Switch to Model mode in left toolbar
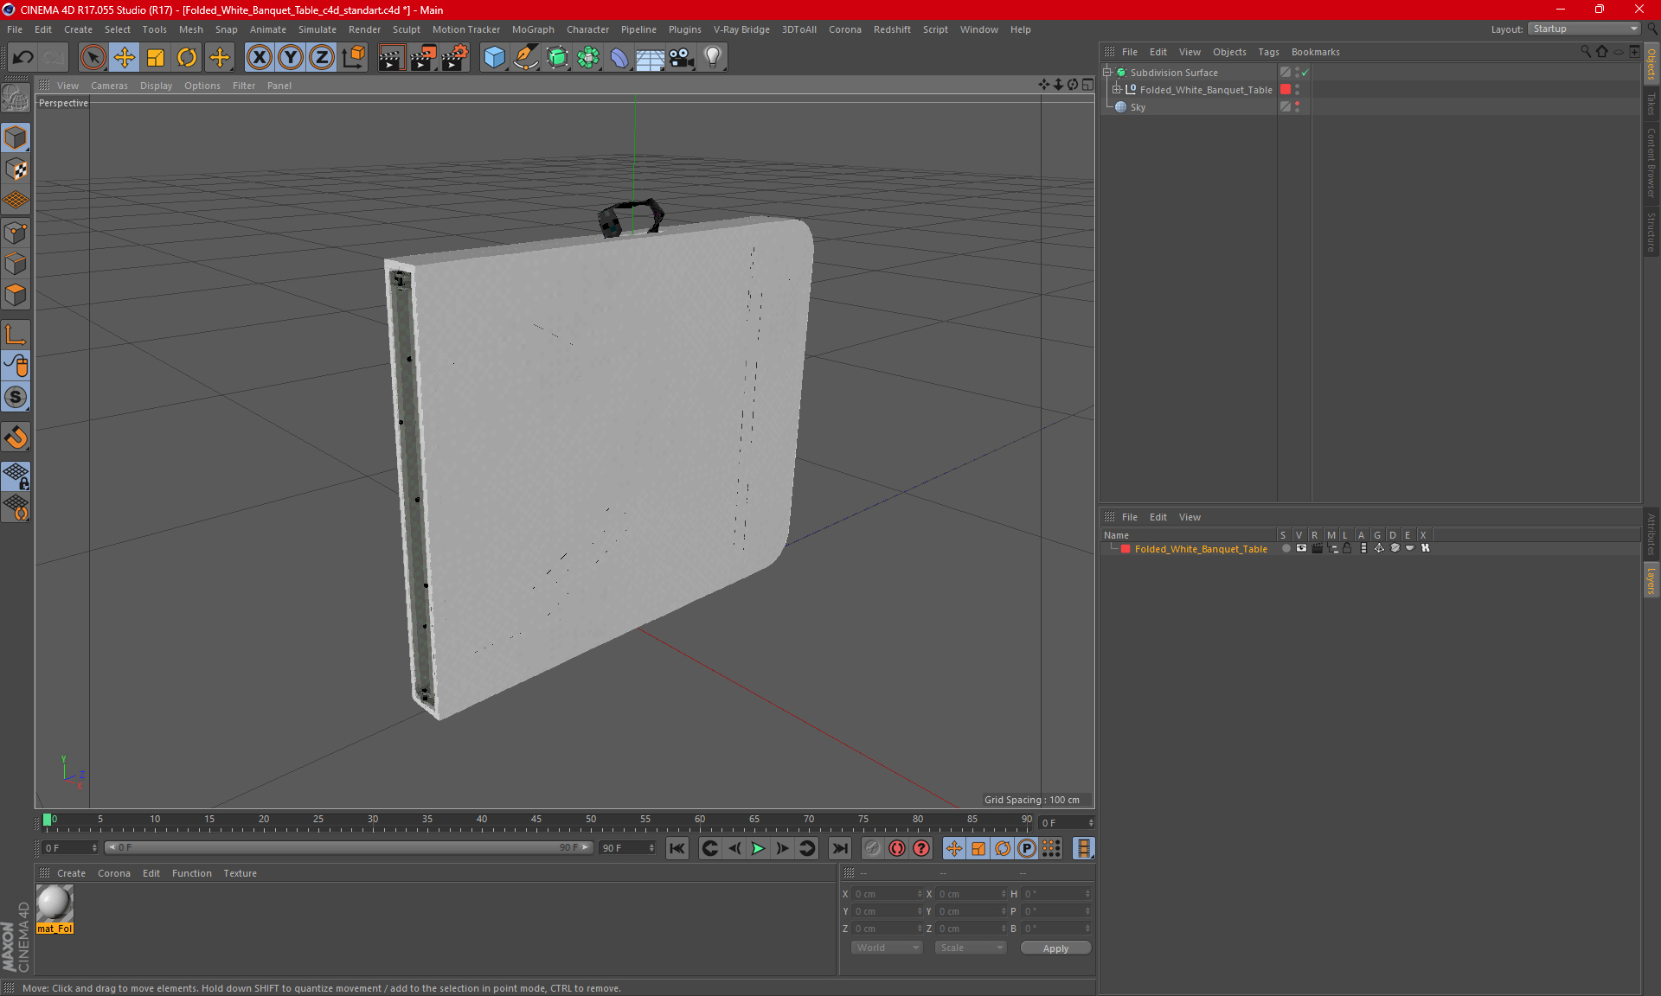This screenshot has width=1661, height=996. point(16,138)
